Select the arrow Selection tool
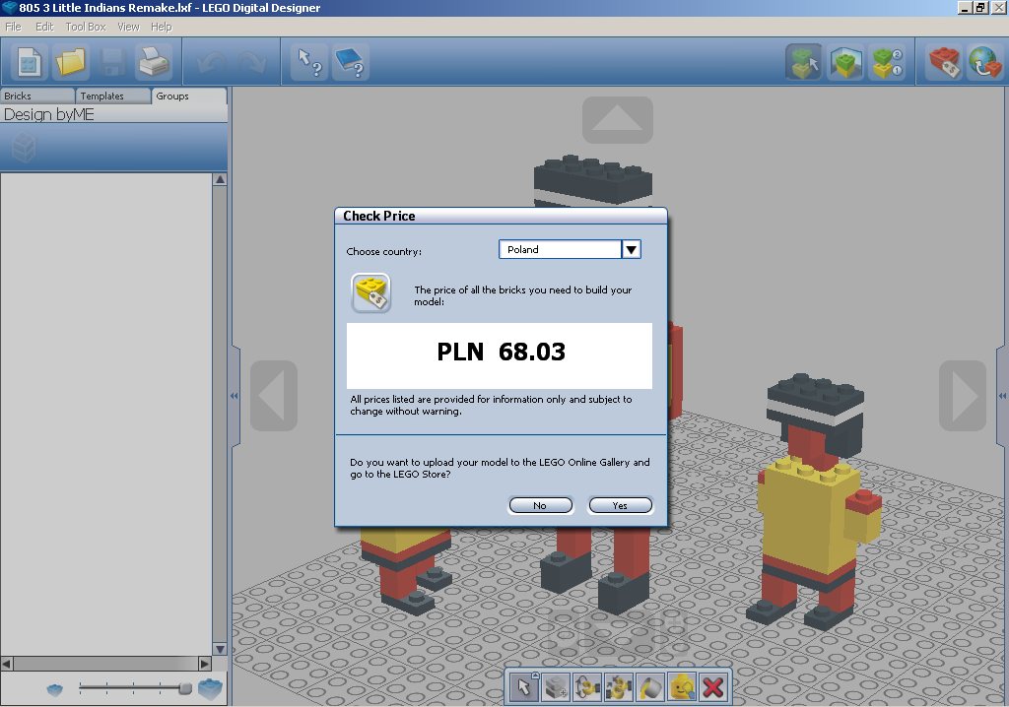This screenshot has height=707, width=1009. coord(524,687)
